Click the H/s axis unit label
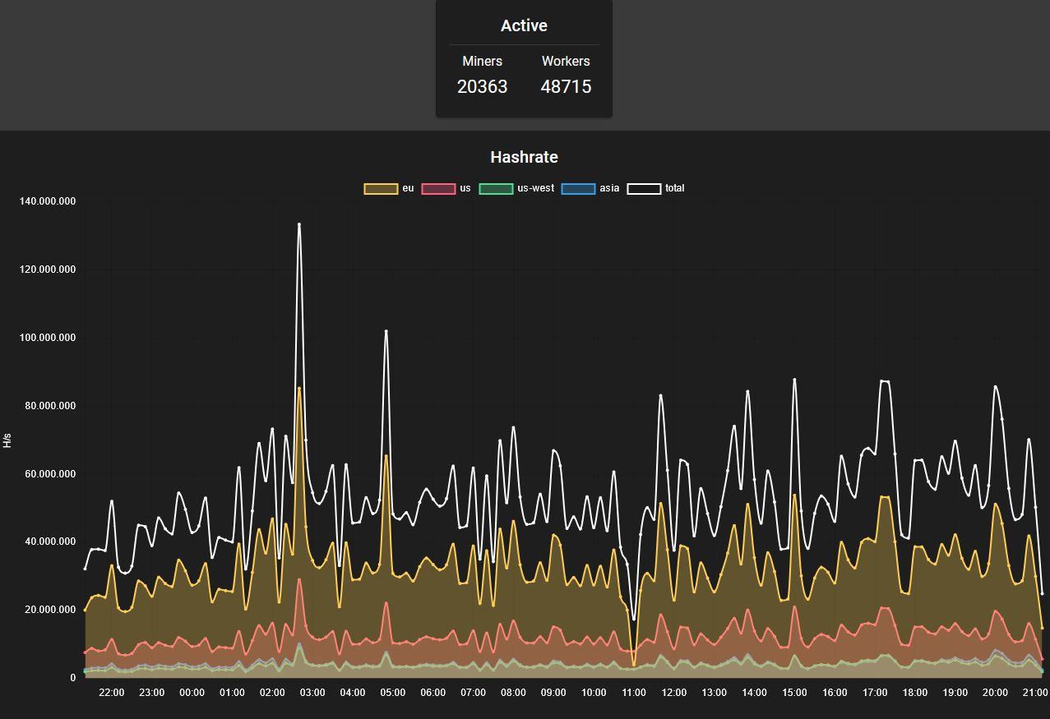Image resolution: width=1050 pixels, height=719 pixels. pos(7,440)
